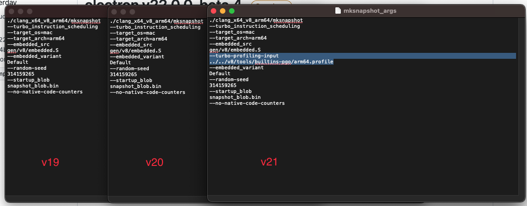This screenshot has height=206, width=527.
Task: Click --target_os=mac in the middle window
Action: [x=132, y=33]
